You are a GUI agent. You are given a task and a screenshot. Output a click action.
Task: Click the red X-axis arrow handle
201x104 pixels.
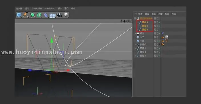point(68,70)
